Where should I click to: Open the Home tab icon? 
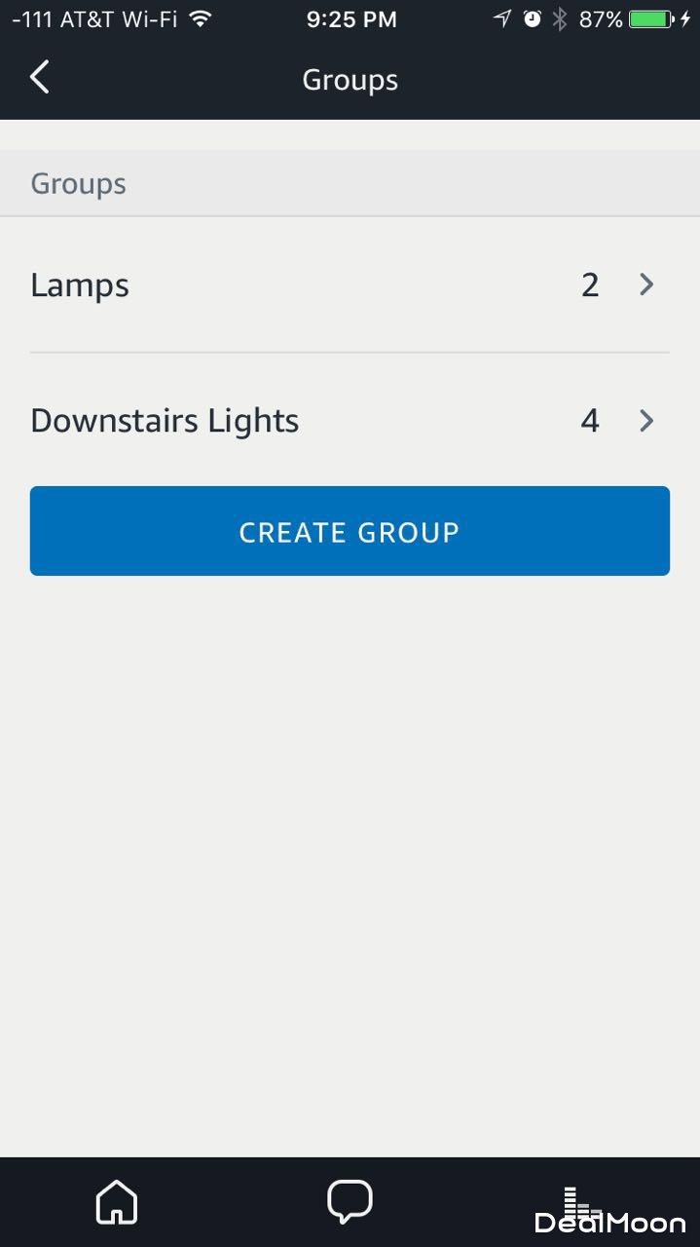click(116, 1202)
